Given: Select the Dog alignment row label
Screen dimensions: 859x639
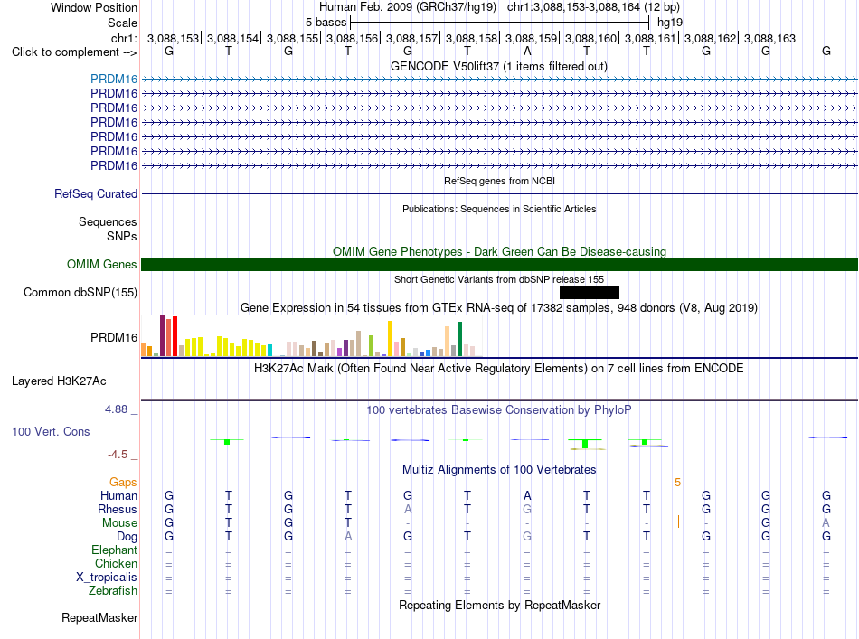Looking at the screenshot, I should 127,537.
